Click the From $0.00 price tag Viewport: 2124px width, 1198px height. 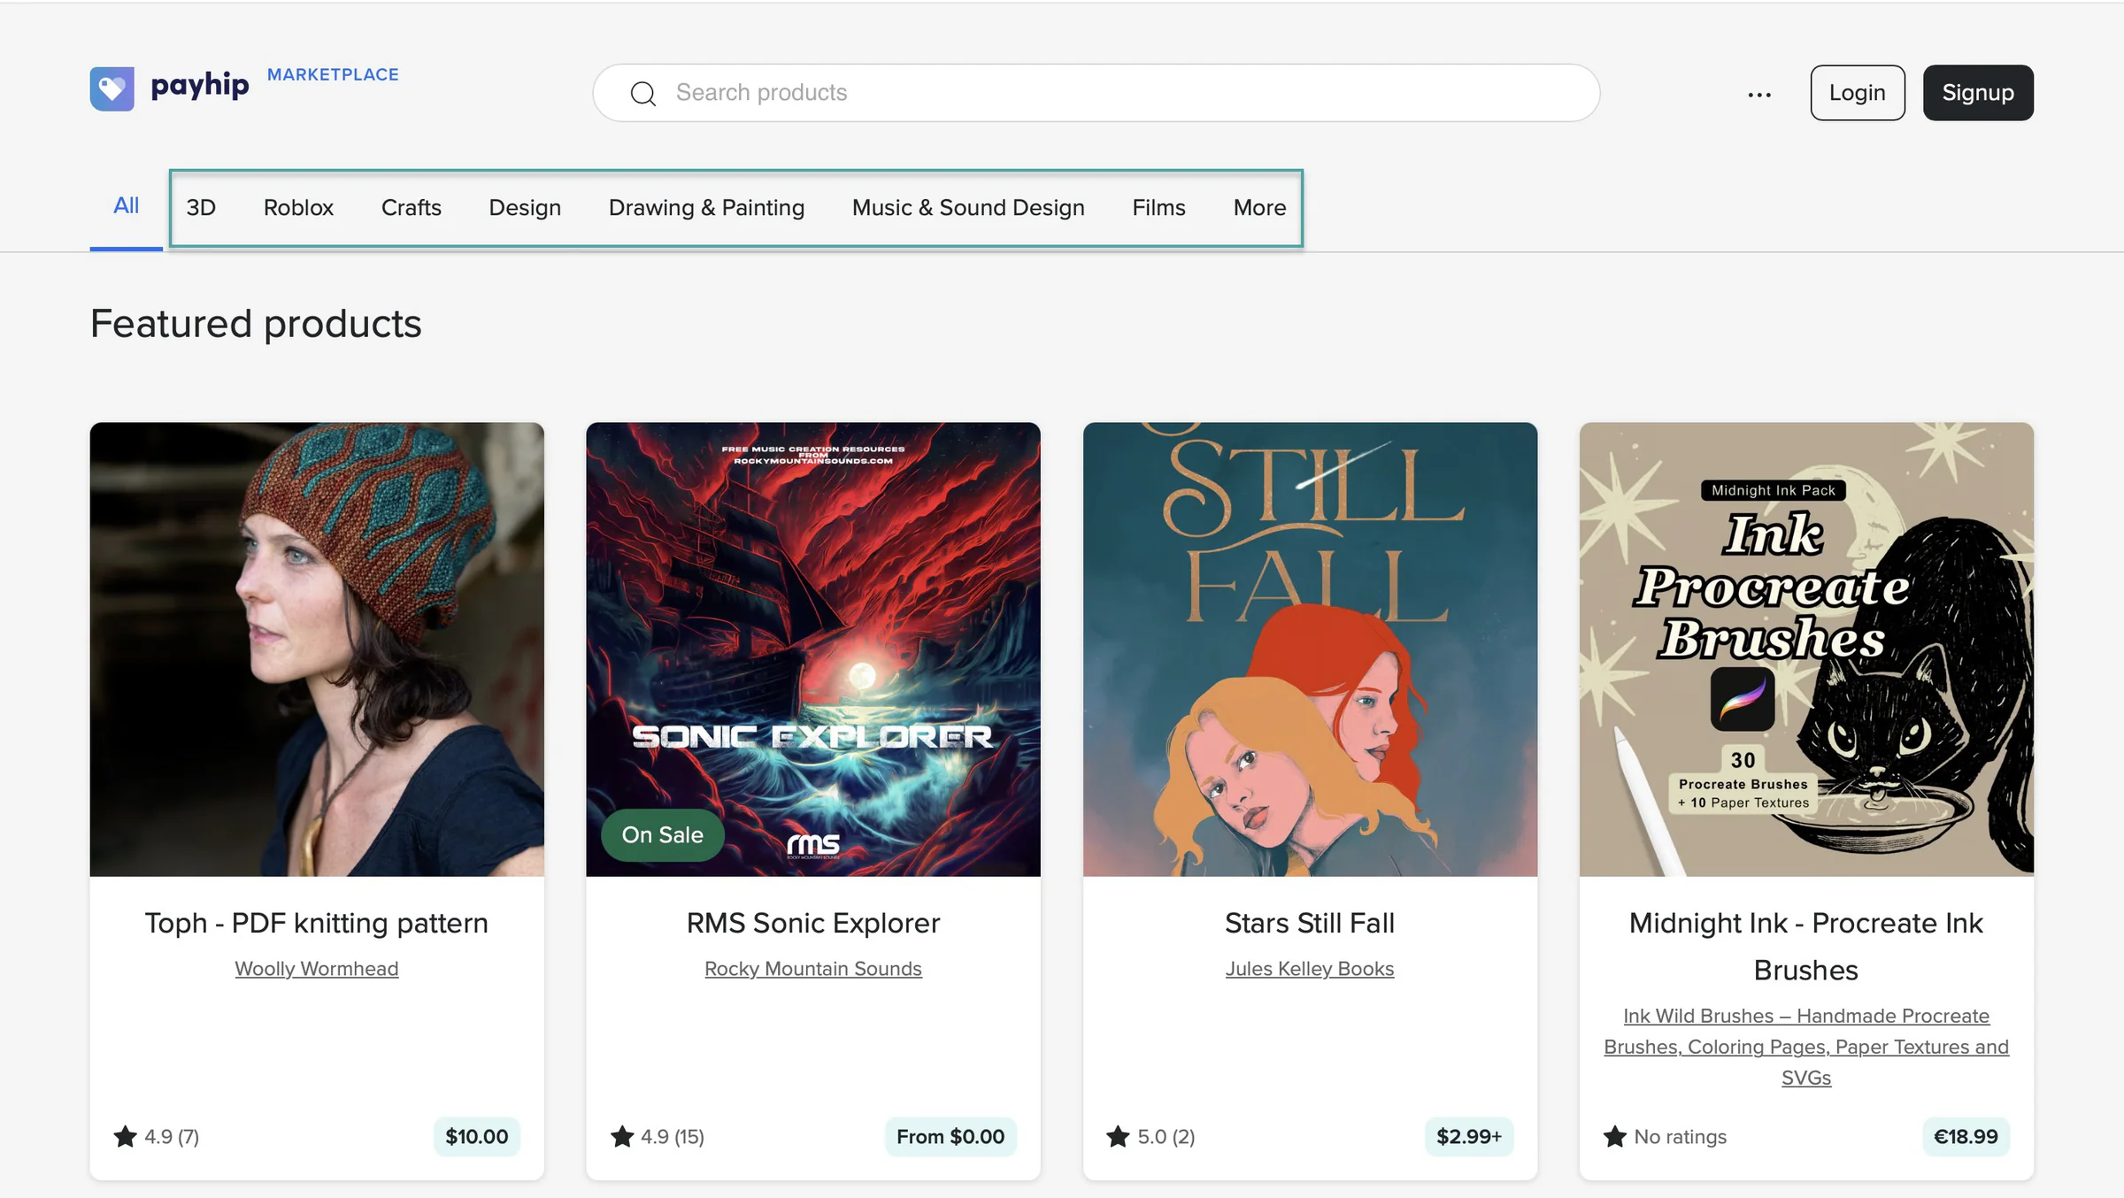(950, 1136)
